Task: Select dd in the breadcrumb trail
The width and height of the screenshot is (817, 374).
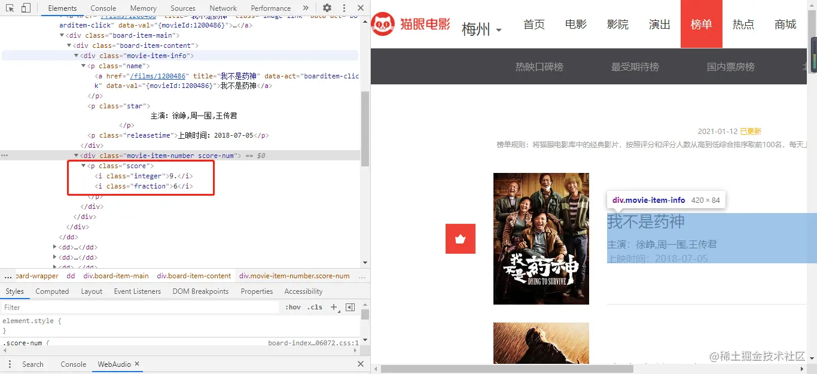Action: coord(71,276)
